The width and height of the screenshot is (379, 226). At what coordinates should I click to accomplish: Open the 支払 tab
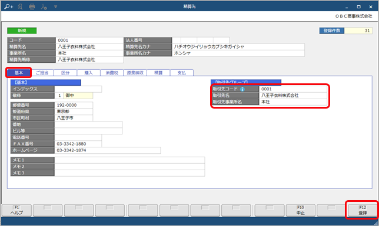coord(182,73)
